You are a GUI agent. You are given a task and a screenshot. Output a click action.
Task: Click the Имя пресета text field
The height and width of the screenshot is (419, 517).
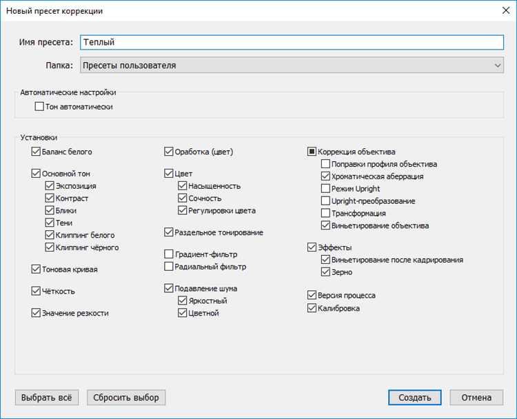(292, 43)
